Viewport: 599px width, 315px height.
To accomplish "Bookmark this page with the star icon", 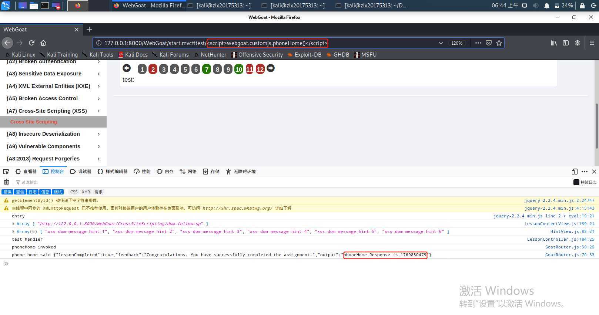I will pyautogui.click(x=499, y=43).
